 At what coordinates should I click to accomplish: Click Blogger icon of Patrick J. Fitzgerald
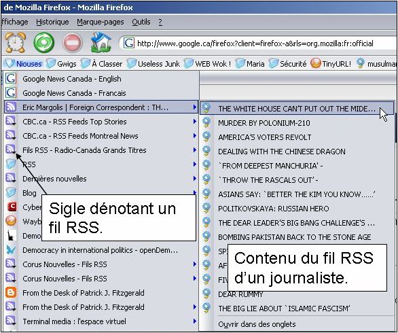(x=11, y=293)
